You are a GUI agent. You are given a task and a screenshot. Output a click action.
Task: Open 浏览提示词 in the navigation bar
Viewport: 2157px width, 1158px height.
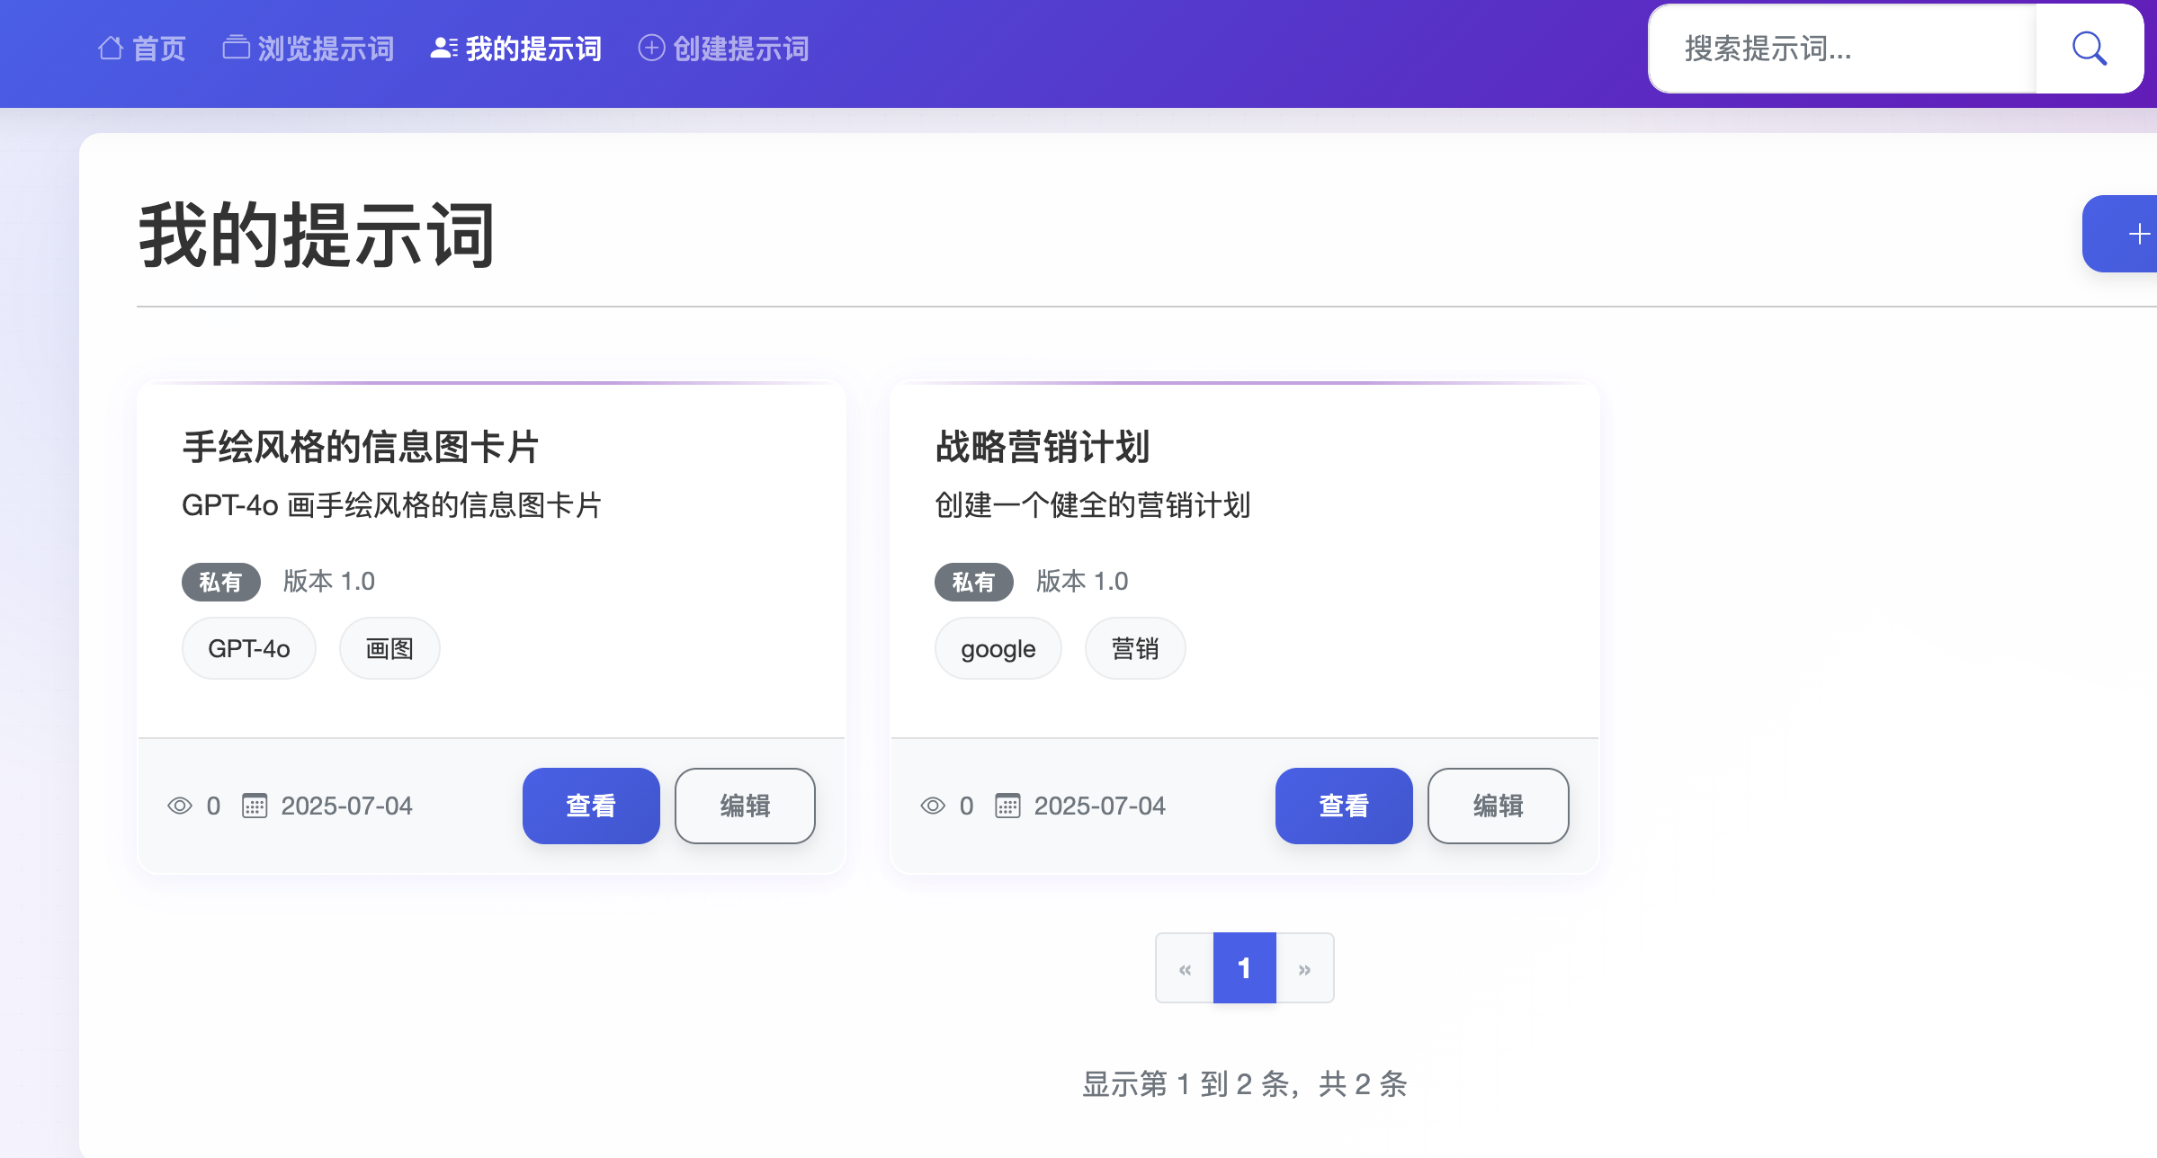309,49
